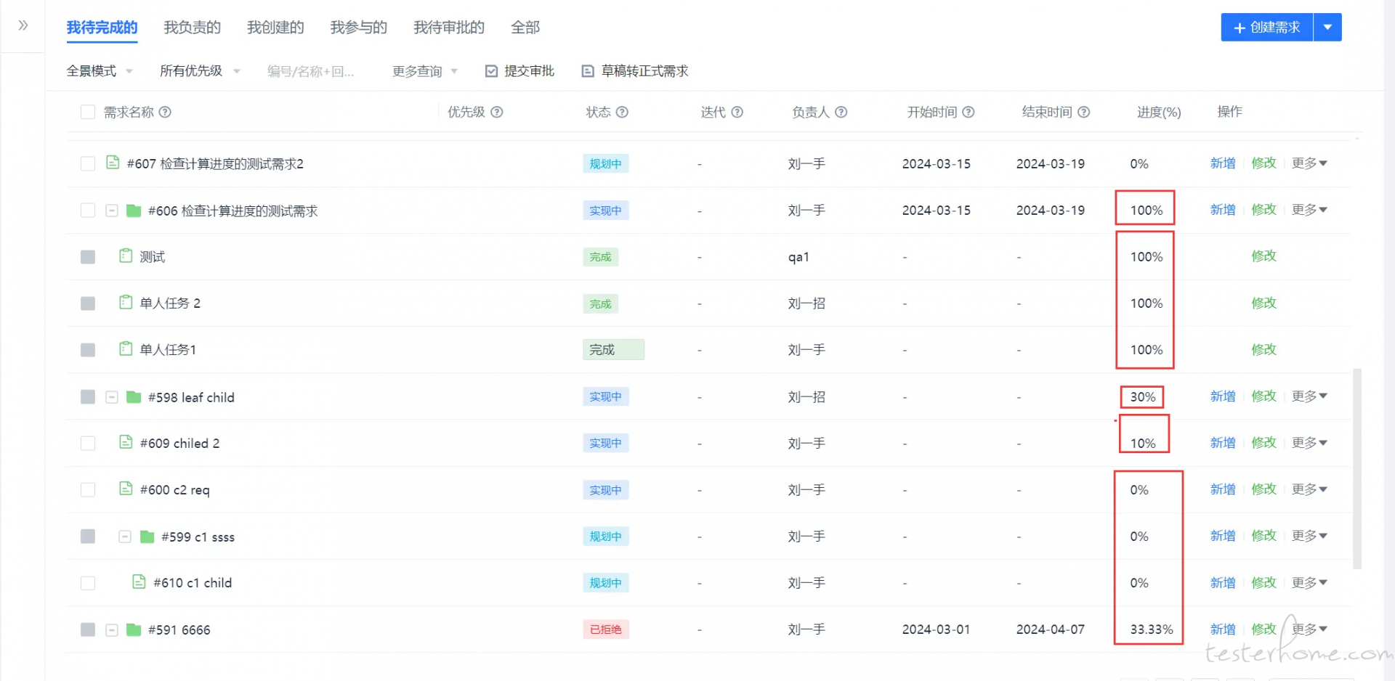Click 修改 link in #600 c2 req row
Image resolution: width=1395 pixels, height=681 pixels.
(x=1263, y=489)
